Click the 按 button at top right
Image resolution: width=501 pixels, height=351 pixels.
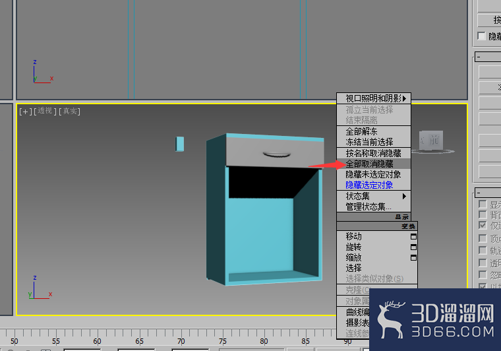click(490, 20)
